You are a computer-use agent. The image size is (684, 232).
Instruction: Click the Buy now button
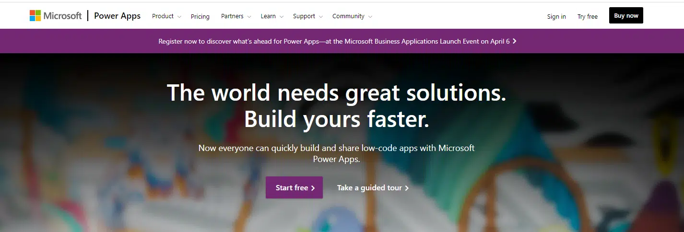point(626,15)
